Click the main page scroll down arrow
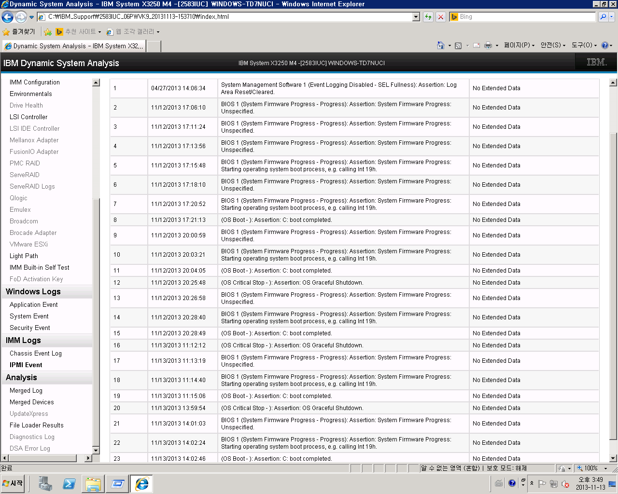The width and height of the screenshot is (618, 494). pos(613,458)
